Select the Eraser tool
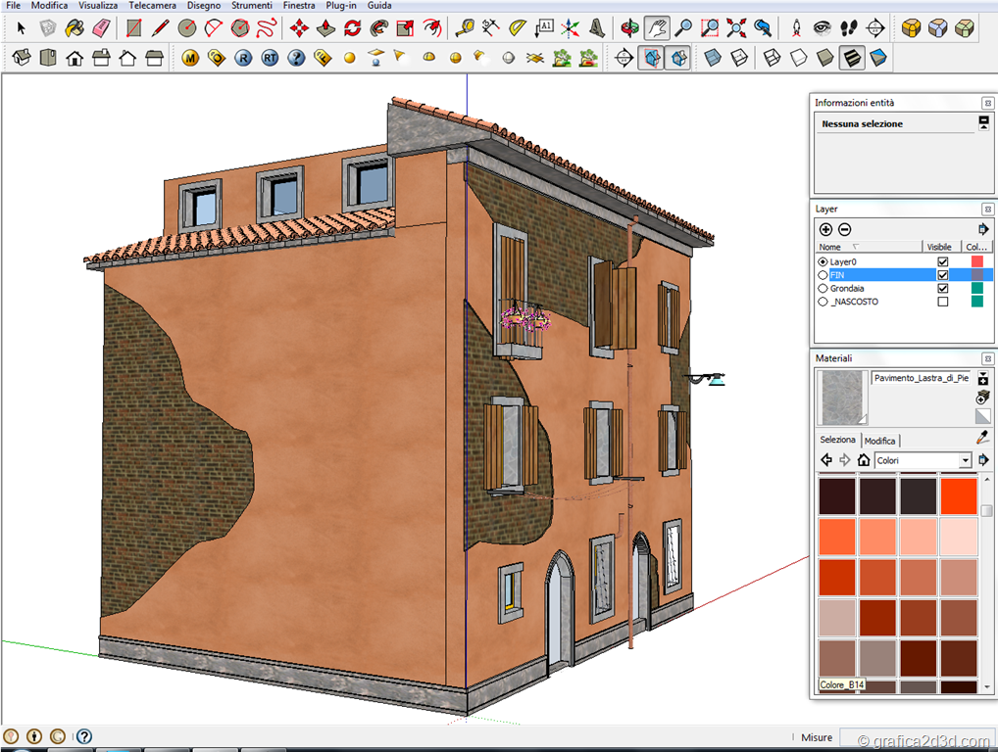 101,28
